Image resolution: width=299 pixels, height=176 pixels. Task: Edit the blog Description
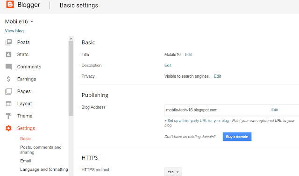(x=168, y=66)
